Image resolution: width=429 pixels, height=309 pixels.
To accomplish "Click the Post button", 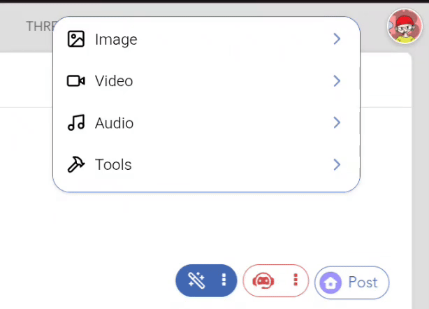I will coord(352,282).
